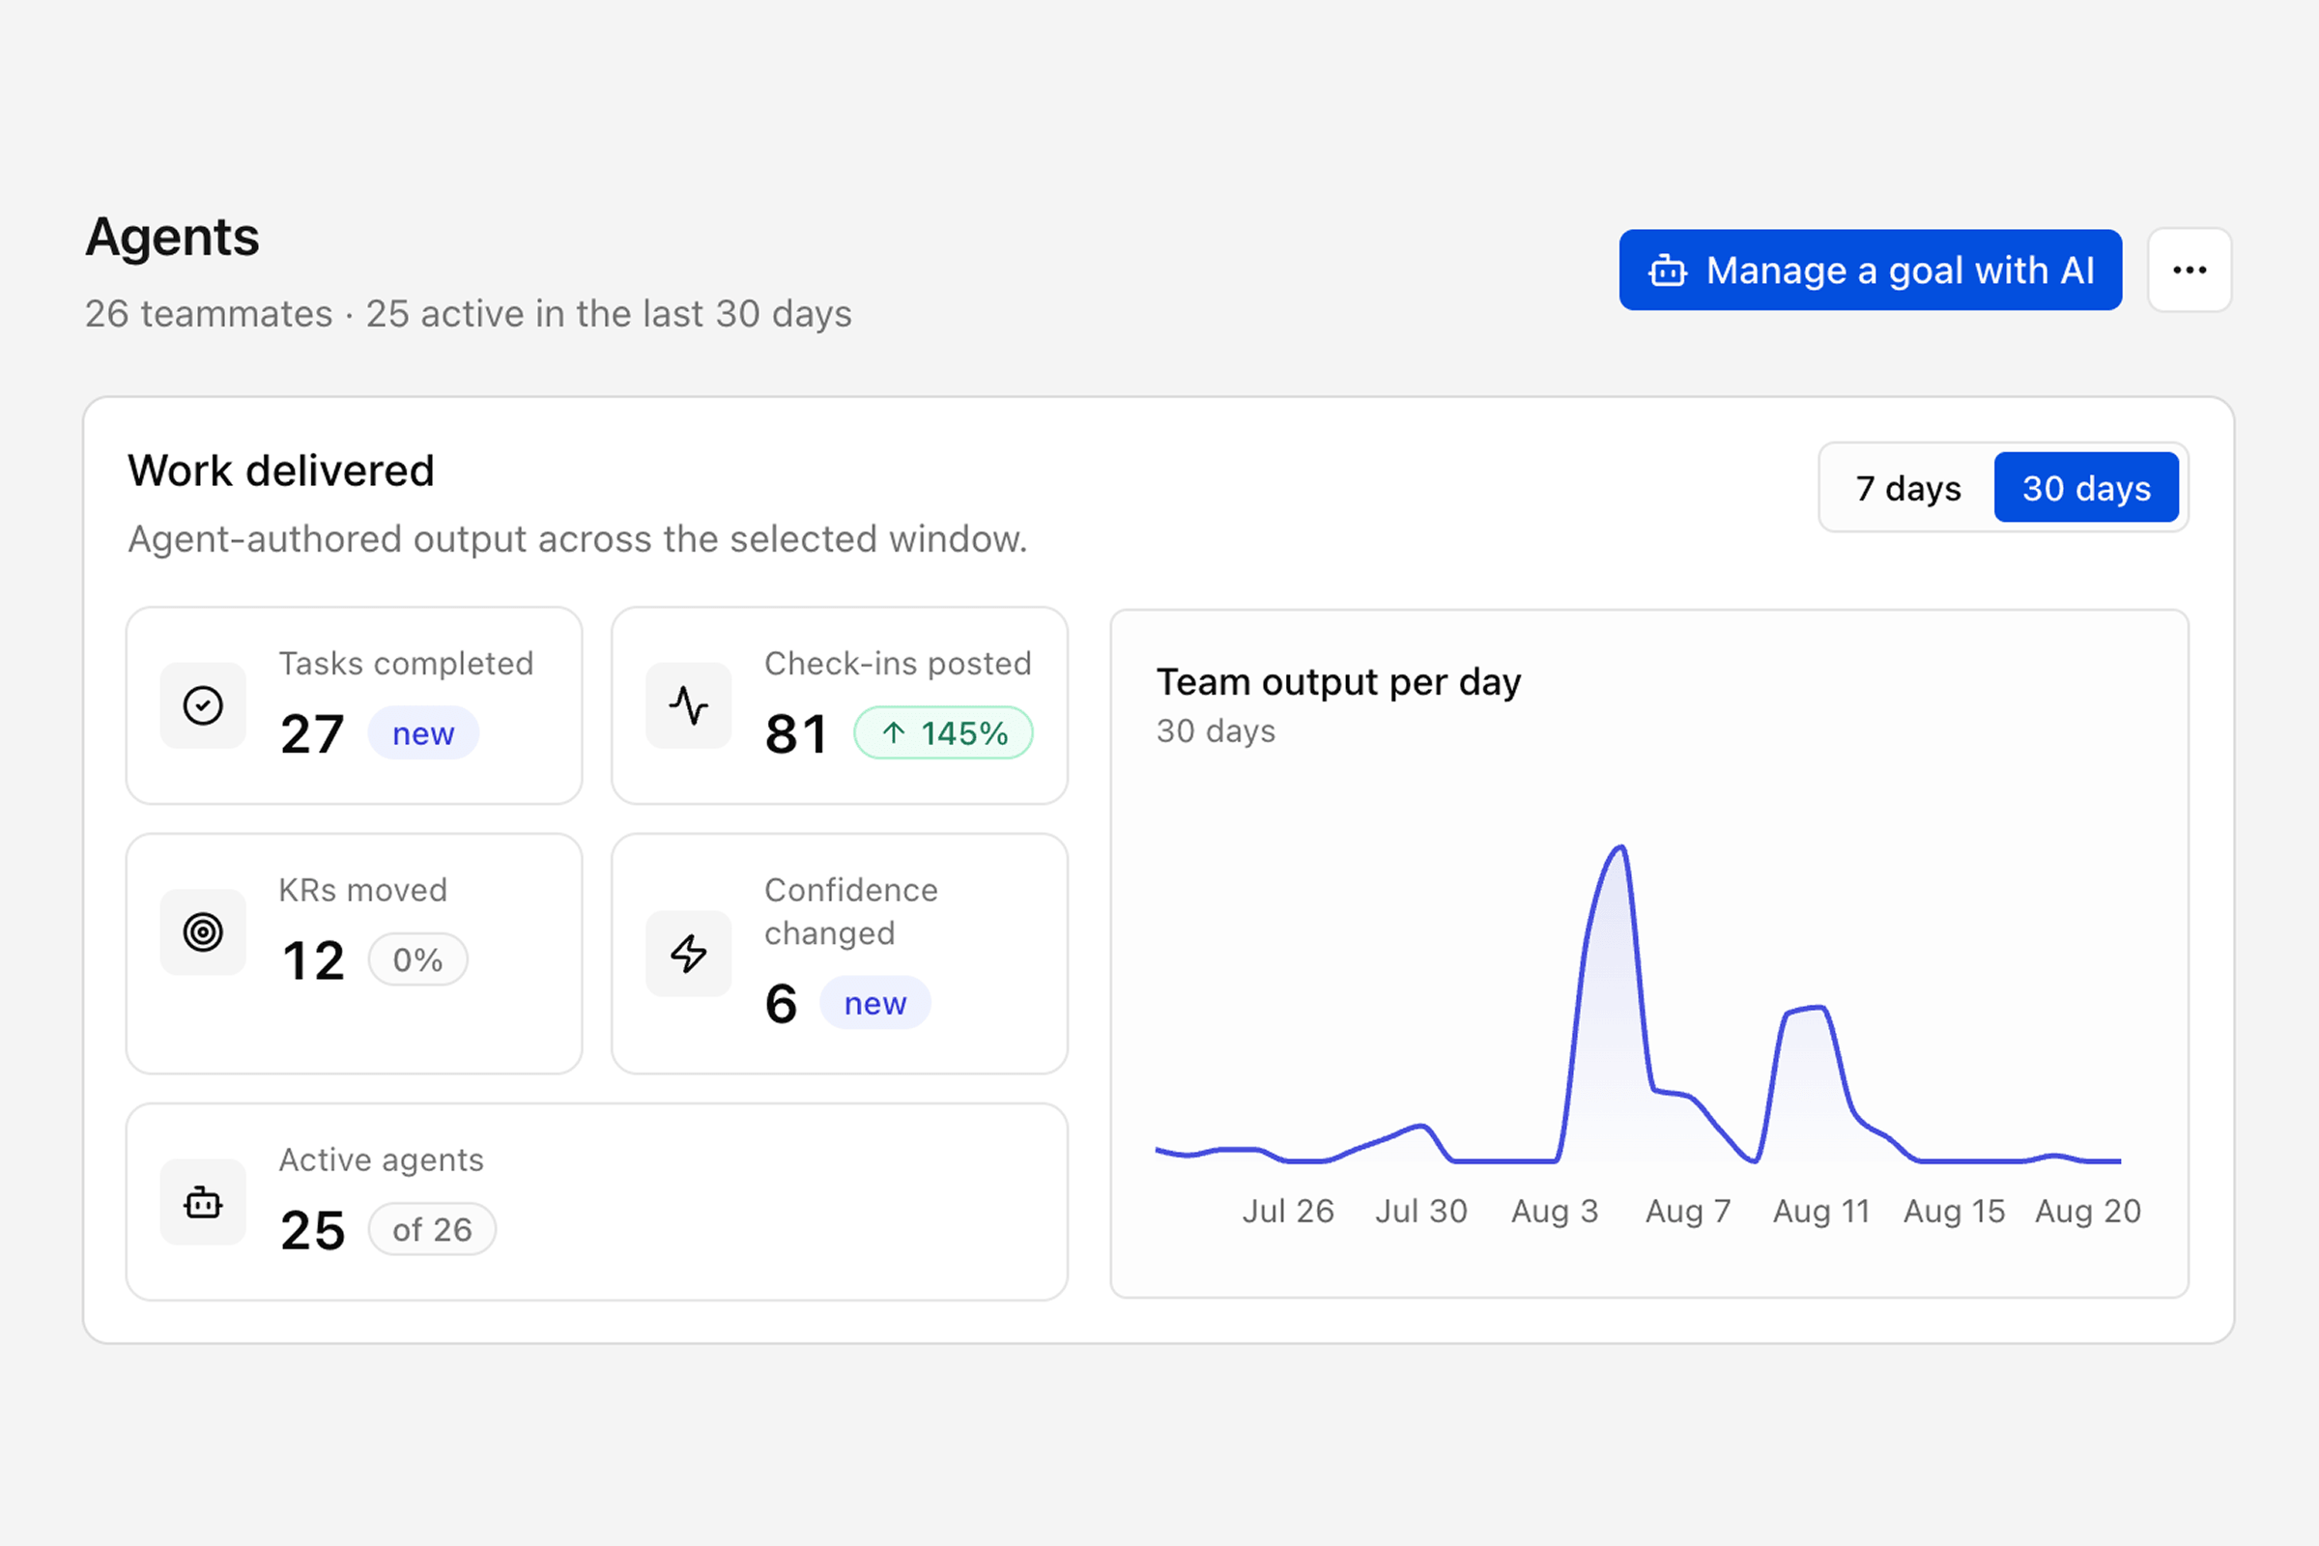Click the Tasks completed value 27

(311, 734)
